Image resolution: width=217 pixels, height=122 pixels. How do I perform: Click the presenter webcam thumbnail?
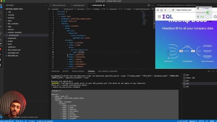click(13, 104)
